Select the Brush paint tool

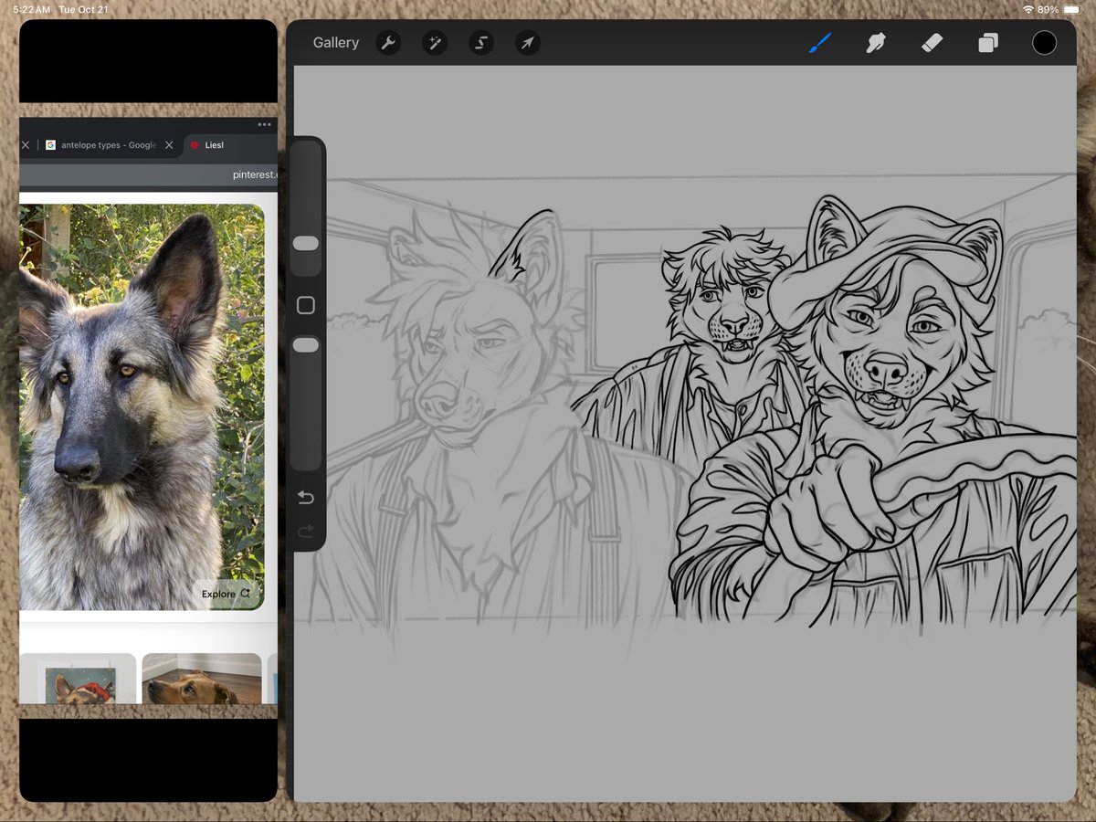[819, 43]
